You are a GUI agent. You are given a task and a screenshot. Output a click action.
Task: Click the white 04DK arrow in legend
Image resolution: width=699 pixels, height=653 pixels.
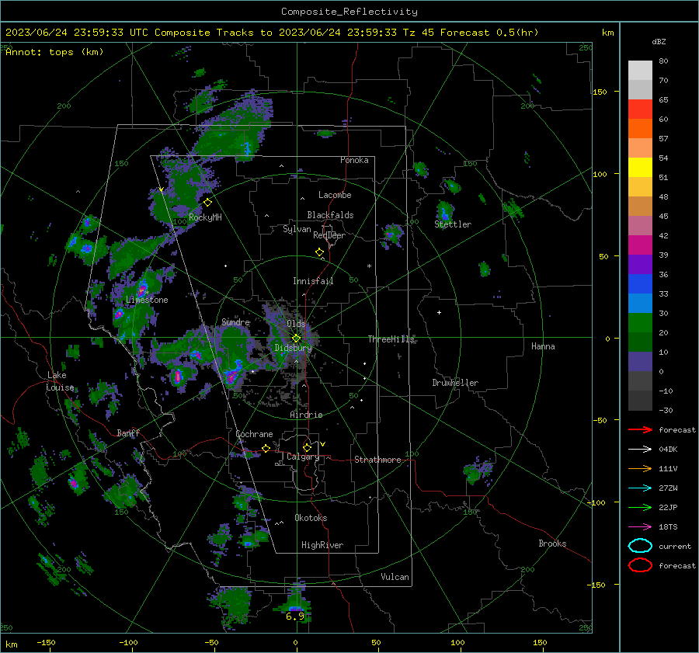pyautogui.click(x=640, y=449)
